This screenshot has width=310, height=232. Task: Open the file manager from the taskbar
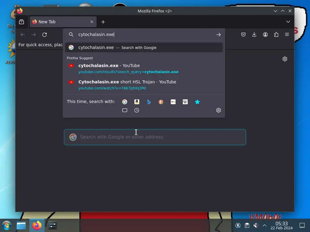[x=21, y=225]
